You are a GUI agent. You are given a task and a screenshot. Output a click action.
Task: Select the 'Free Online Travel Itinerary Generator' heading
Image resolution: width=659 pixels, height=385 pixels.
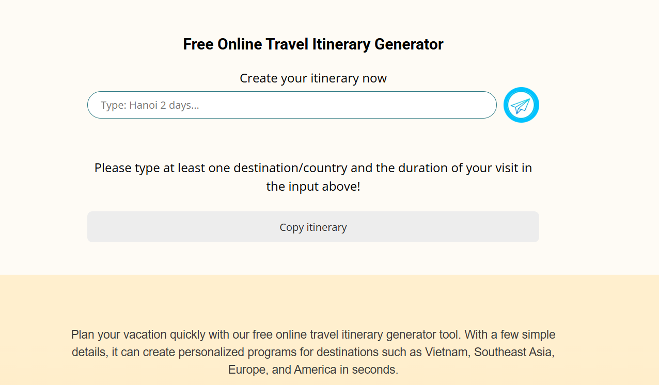click(313, 44)
